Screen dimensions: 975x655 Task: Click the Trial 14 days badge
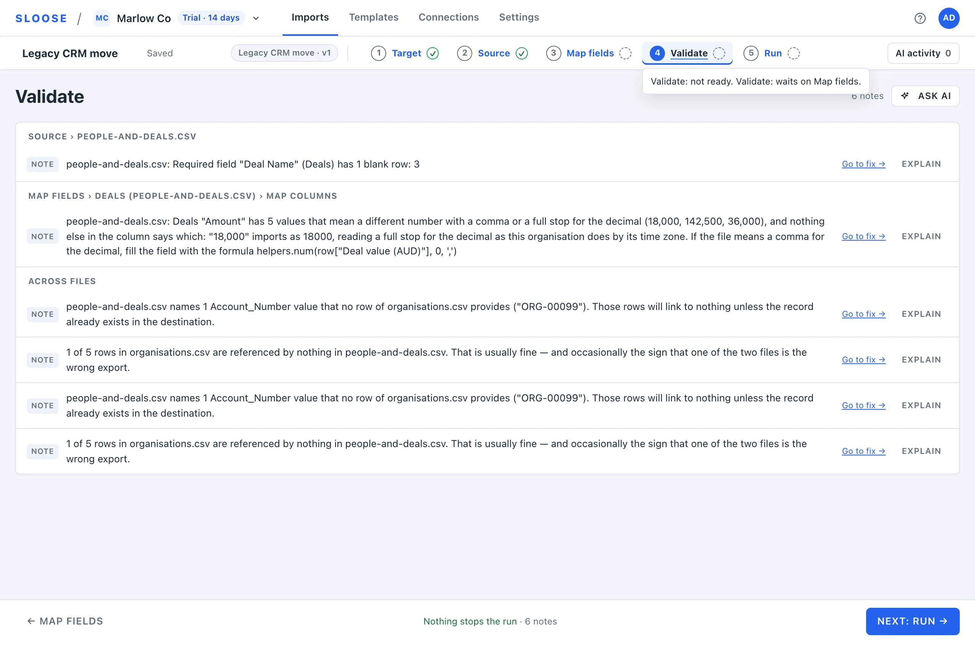pos(211,18)
